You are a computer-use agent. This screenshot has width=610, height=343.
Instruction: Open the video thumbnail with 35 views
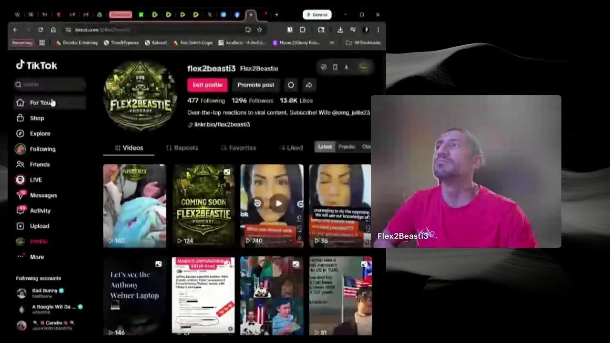(340, 206)
